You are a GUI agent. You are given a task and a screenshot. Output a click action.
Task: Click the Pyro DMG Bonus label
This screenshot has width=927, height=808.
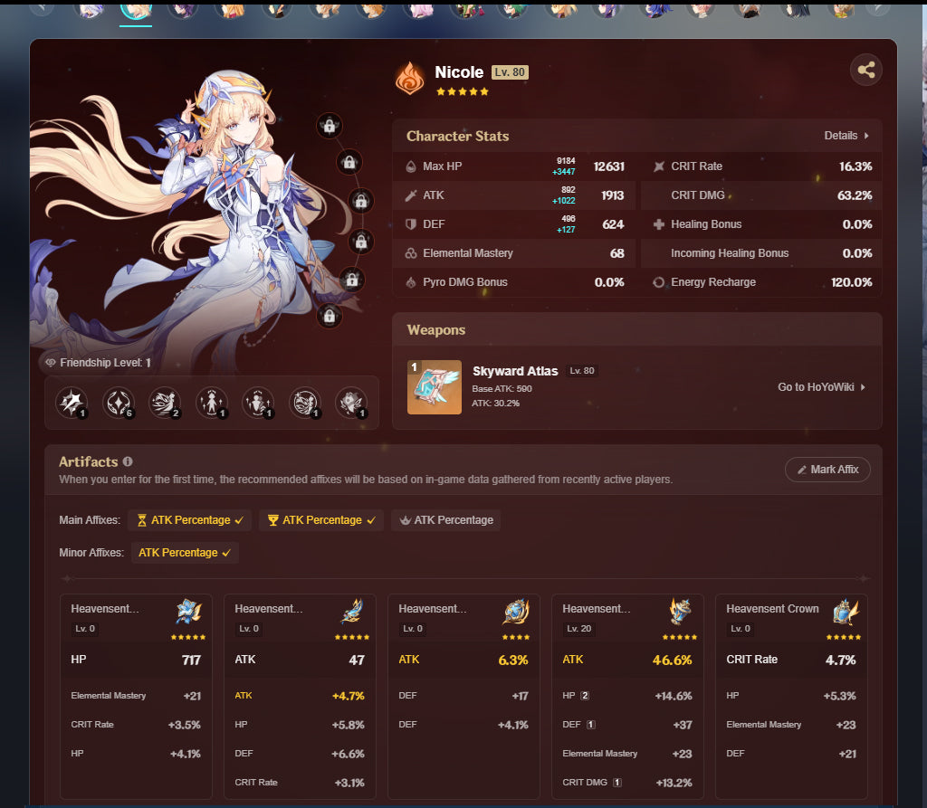(x=465, y=282)
